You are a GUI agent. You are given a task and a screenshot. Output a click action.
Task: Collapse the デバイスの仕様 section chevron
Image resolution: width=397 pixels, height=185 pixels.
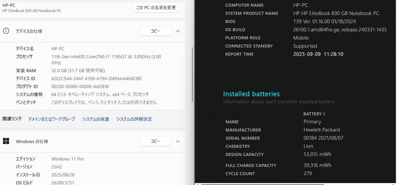[x=178, y=31]
